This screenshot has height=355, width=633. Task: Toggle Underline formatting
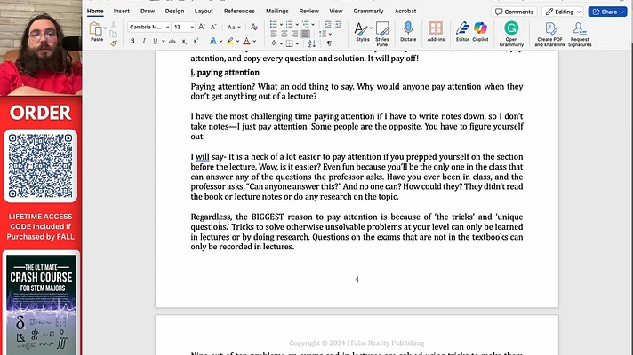point(155,41)
